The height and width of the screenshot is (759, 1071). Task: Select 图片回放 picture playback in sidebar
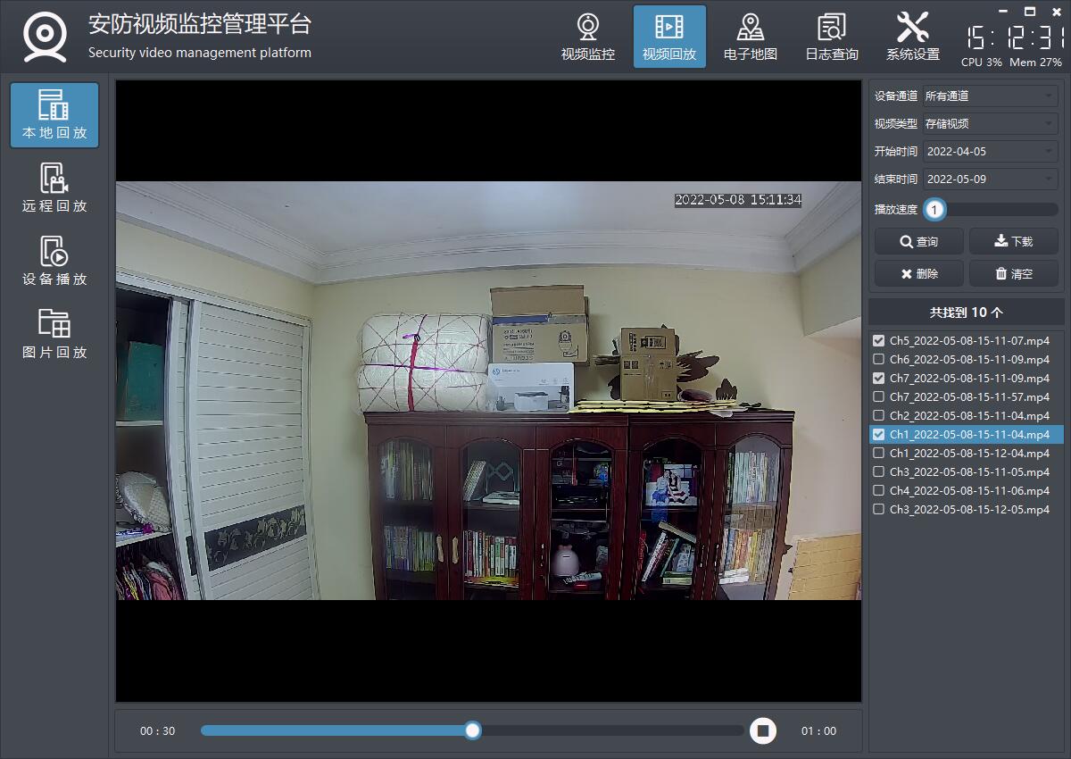coord(54,335)
